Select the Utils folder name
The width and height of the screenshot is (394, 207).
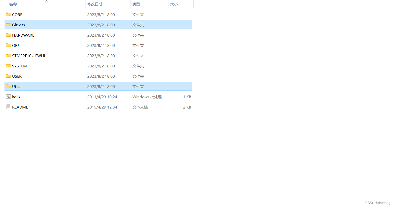(16, 86)
